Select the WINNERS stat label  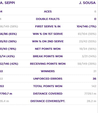[48, 71]
